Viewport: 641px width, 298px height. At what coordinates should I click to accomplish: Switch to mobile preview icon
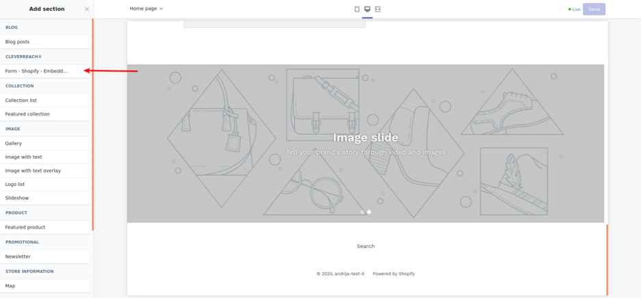tap(357, 9)
